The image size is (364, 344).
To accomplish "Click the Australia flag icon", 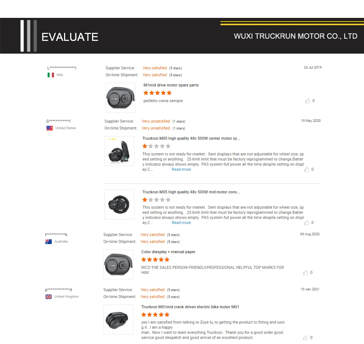I will tap(48, 241).
